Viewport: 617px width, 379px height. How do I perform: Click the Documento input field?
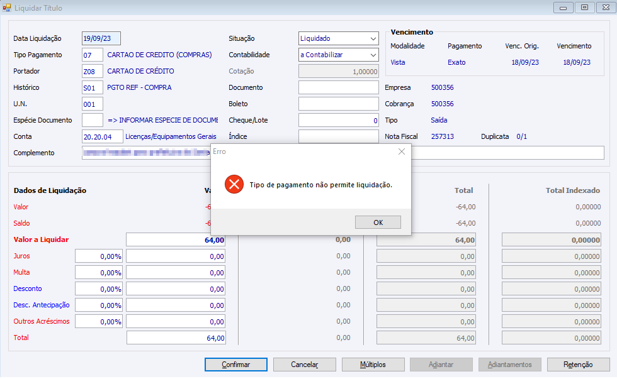(339, 87)
